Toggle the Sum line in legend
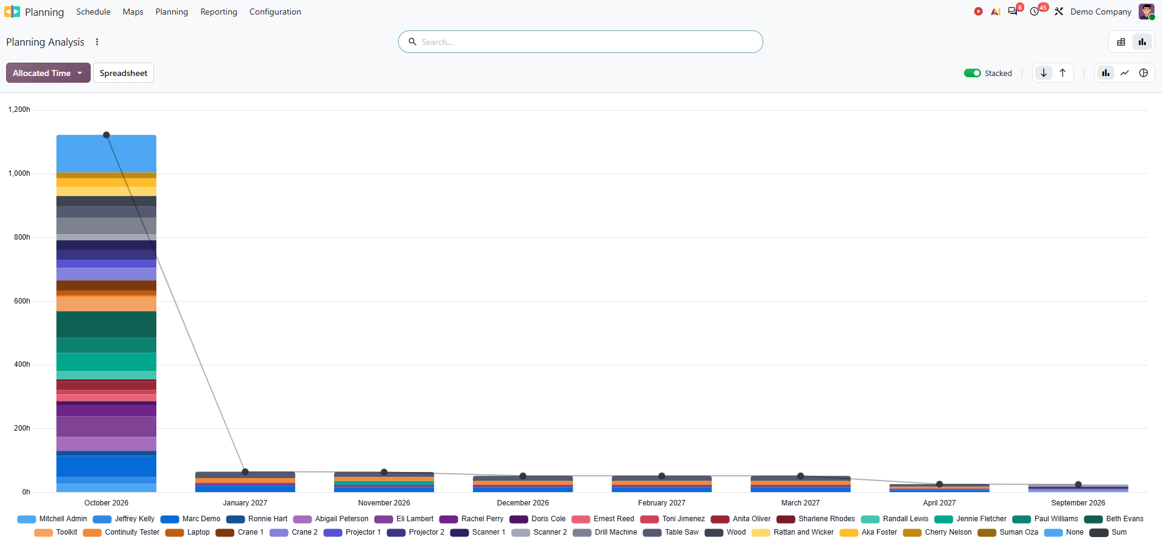The image size is (1163, 548). [1108, 532]
